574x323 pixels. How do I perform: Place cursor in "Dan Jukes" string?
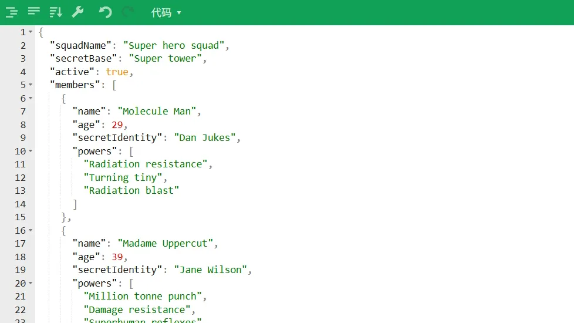pyautogui.click(x=205, y=137)
